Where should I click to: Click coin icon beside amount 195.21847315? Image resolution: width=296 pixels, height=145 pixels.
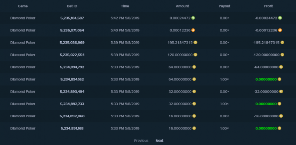click(x=195, y=42)
